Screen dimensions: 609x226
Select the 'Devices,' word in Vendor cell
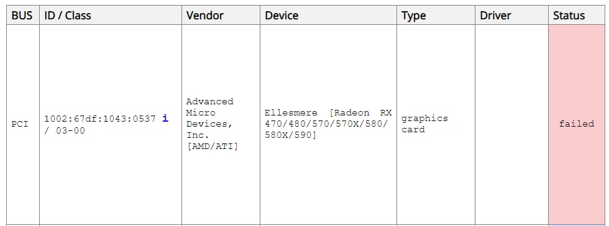click(x=209, y=124)
